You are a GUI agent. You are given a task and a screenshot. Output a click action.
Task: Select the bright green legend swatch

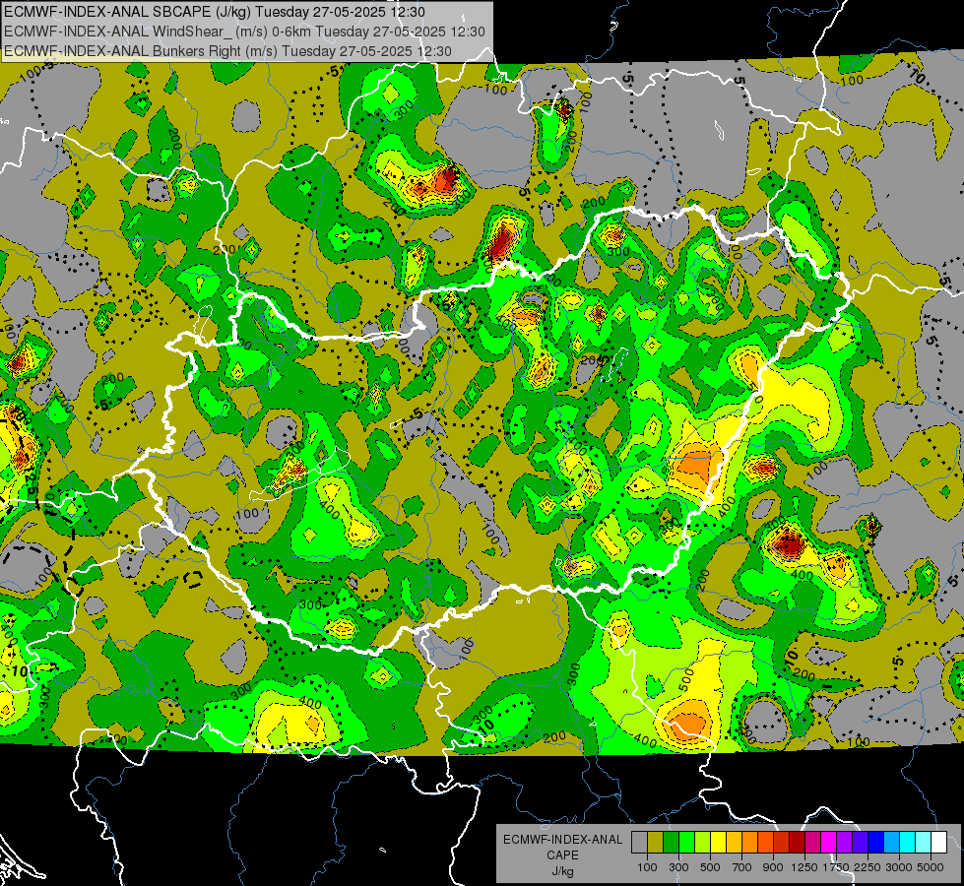tap(686, 843)
